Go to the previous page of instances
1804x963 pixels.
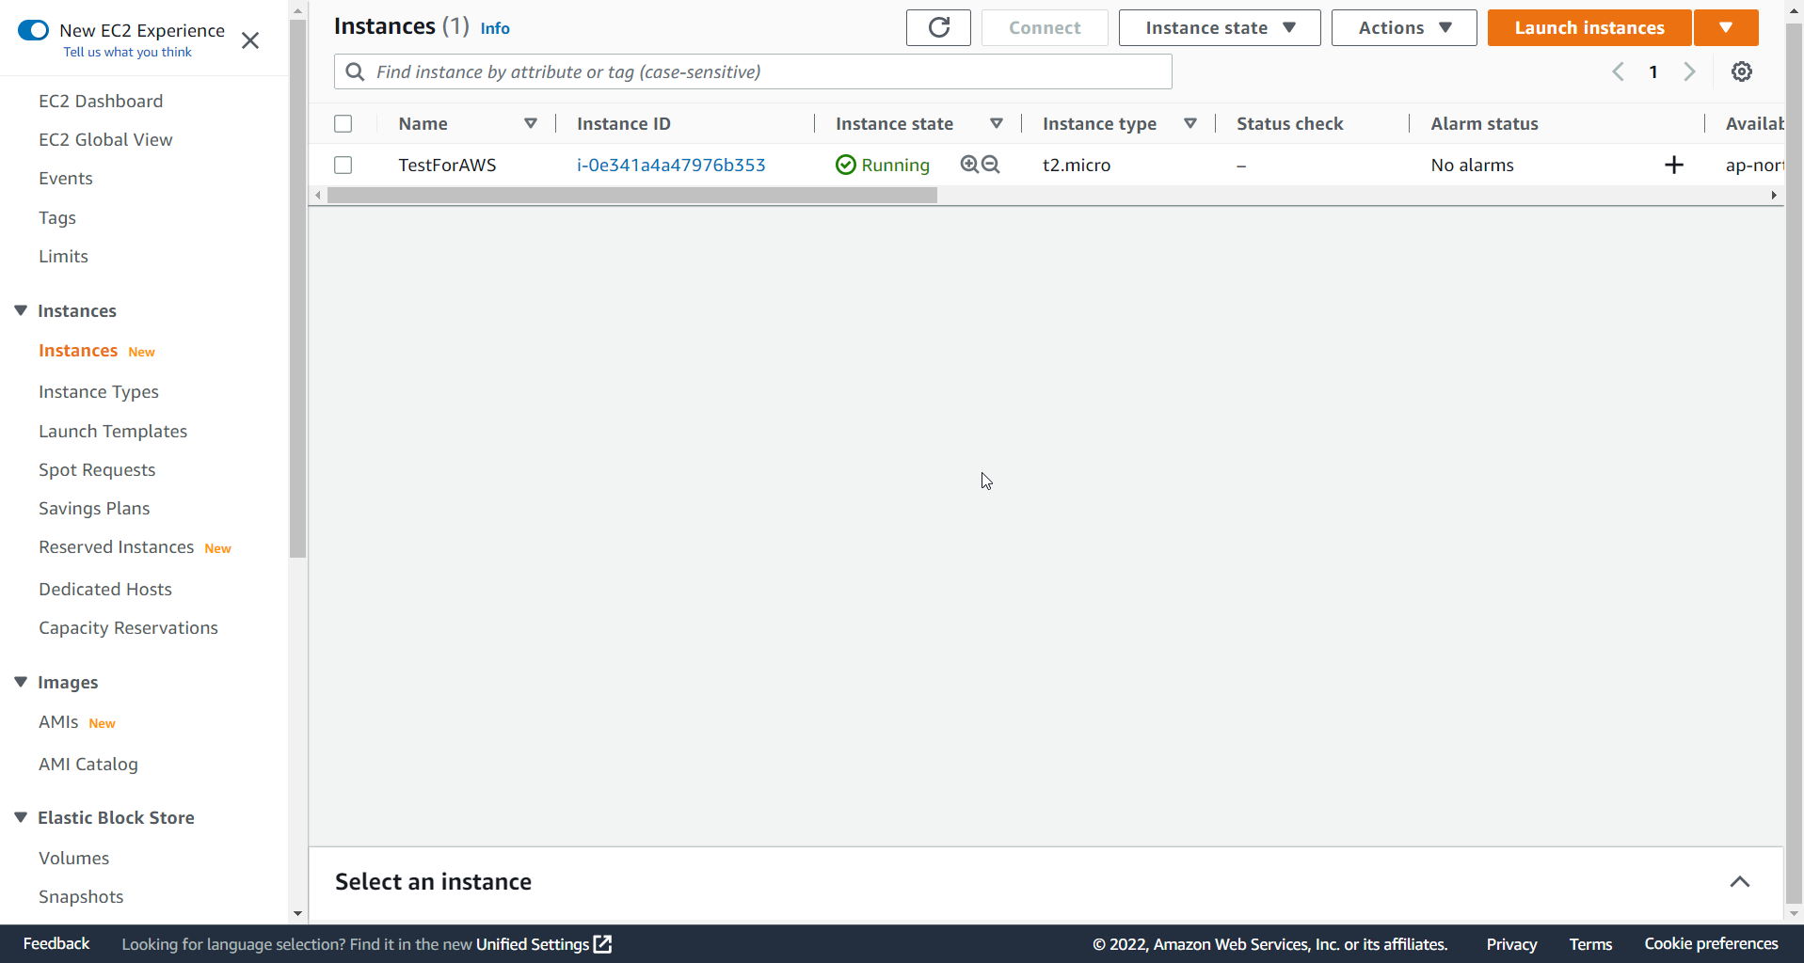1619,71
